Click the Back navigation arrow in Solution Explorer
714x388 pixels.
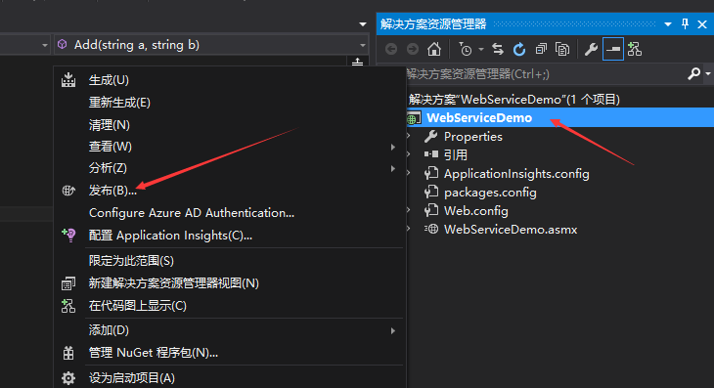pyautogui.click(x=391, y=49)
